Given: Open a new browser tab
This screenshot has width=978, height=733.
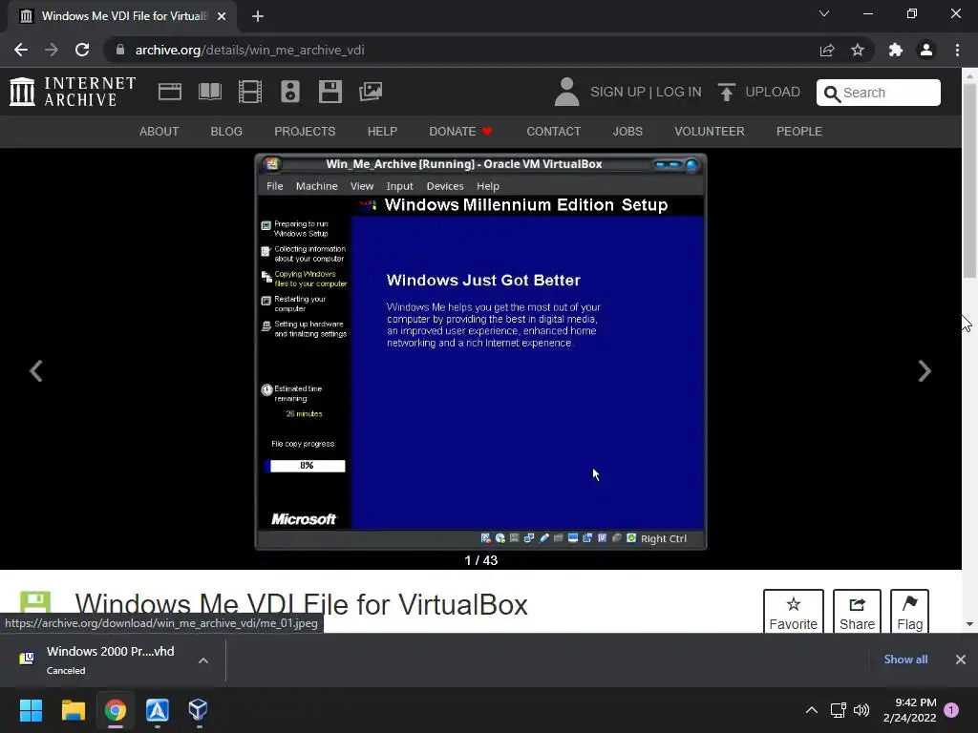Looking at the screenshot, I should (x=258, y=16).
